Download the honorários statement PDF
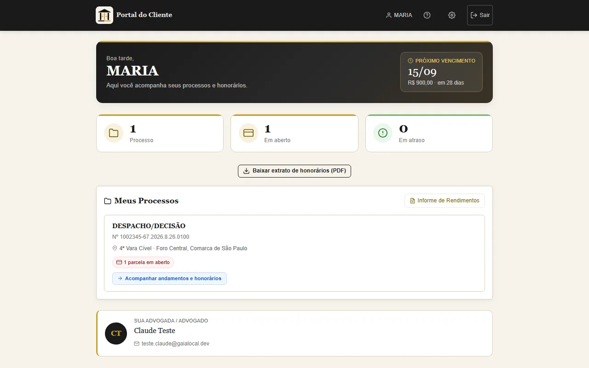This screenshot has height=368, width=589. click(294, 171)
